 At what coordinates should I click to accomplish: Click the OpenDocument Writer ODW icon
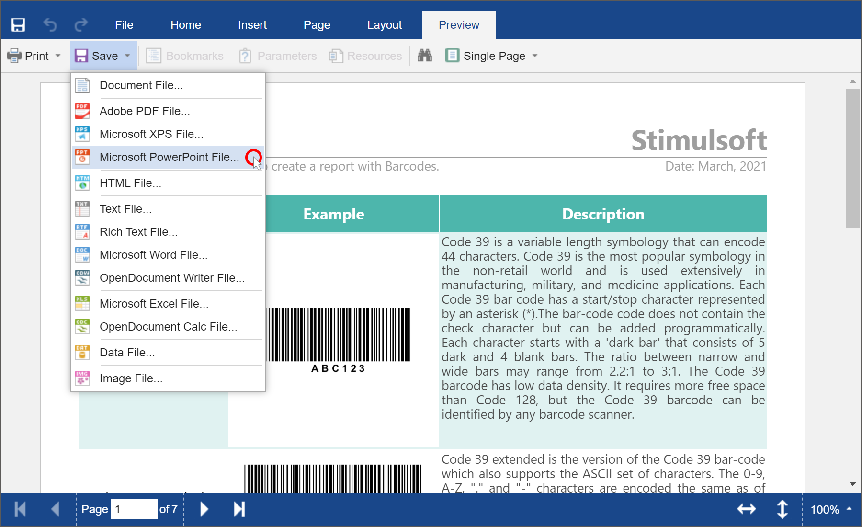coord(82,278)
